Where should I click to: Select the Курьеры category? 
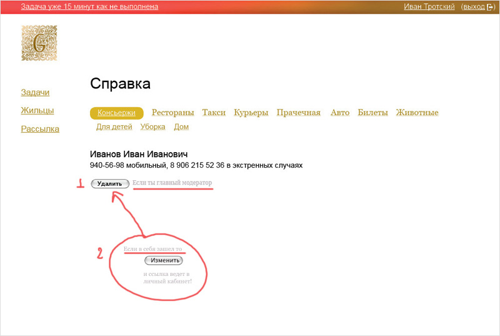coord(251,113)
